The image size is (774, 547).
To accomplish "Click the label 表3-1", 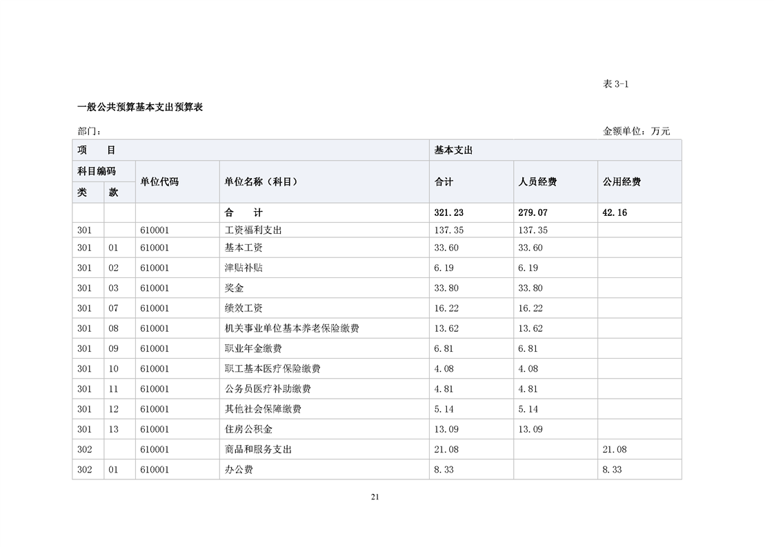I will [615, 84].
